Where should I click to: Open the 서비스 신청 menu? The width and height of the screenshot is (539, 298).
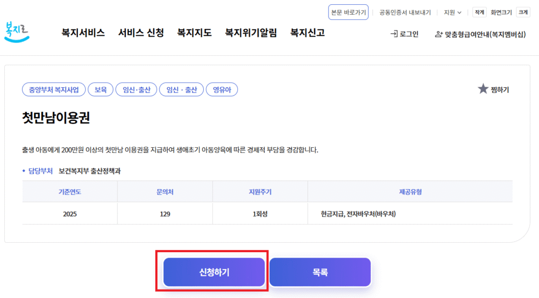141,33
